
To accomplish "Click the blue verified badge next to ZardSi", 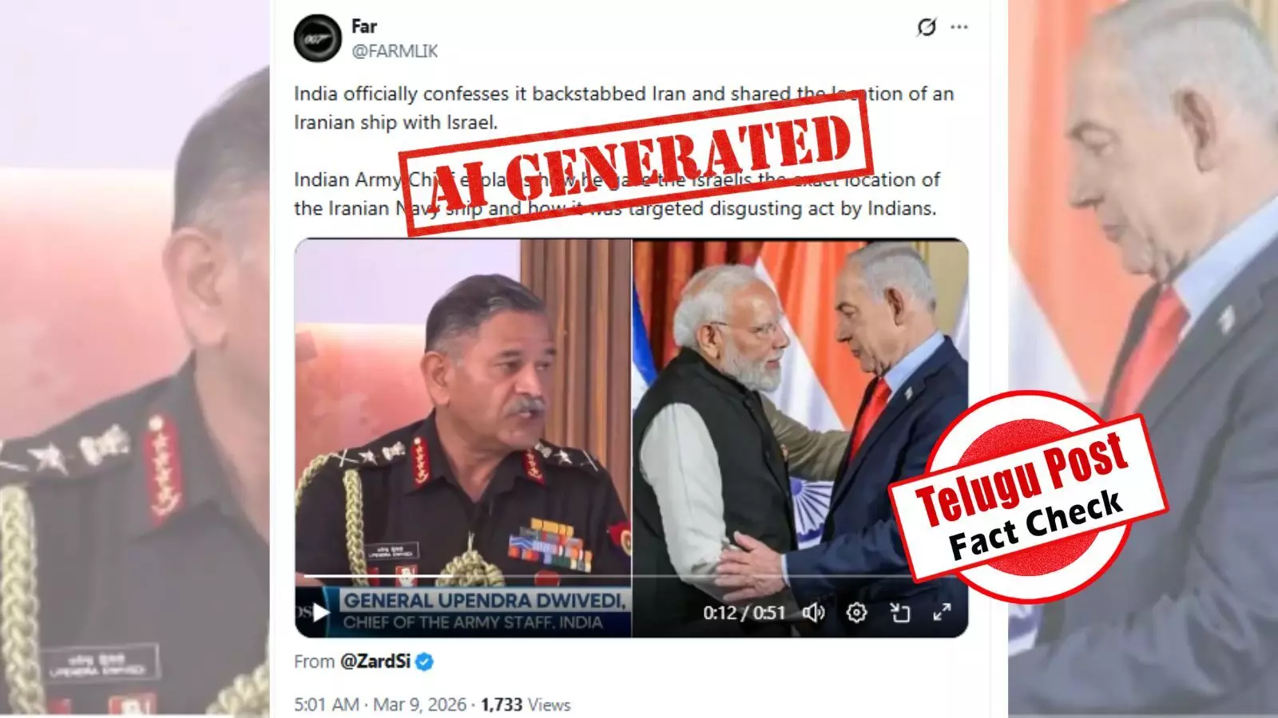I will click(424, 661).
